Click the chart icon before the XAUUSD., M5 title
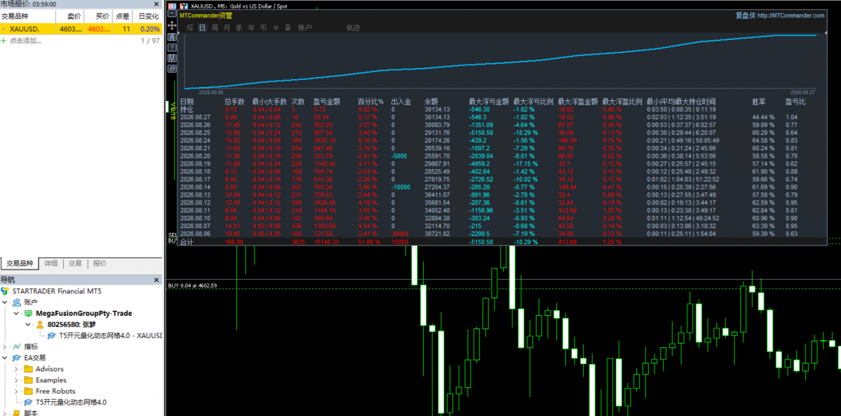 184,6
